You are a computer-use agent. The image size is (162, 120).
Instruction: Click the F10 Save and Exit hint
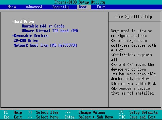[137, 117]
